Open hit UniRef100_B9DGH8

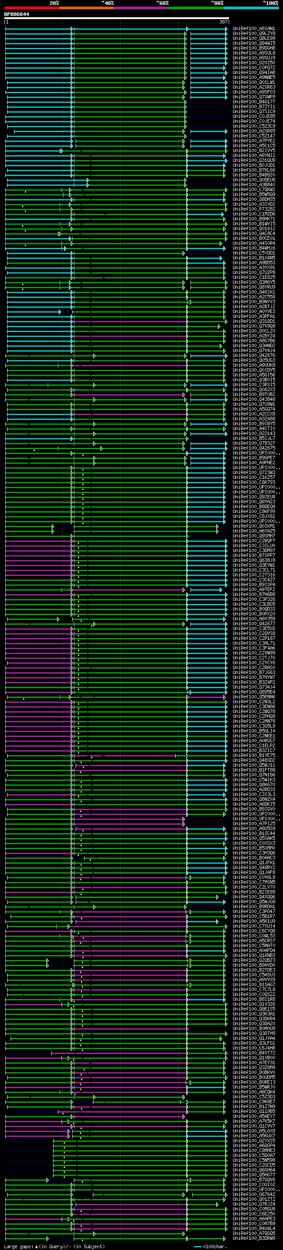point(254,48)
